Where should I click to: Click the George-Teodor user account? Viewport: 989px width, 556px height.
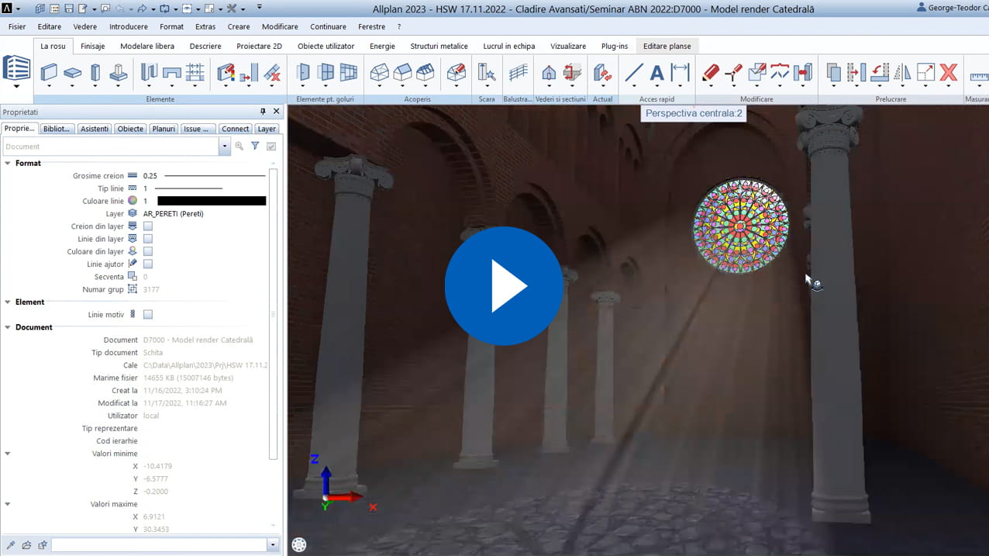coord(953,8)
